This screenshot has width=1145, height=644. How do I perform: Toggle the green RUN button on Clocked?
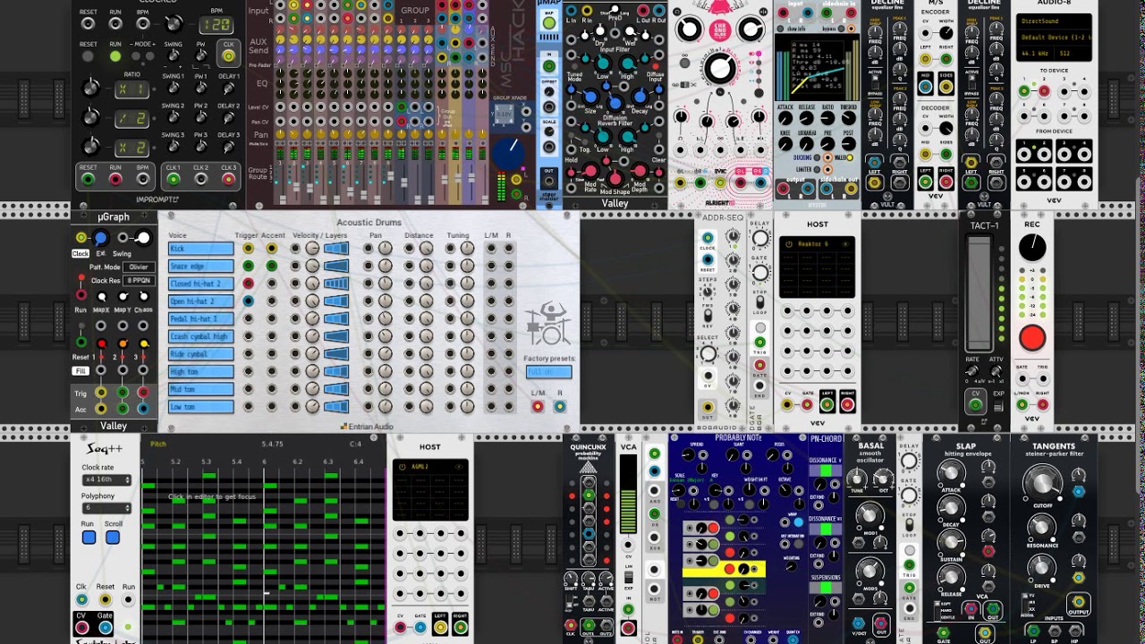114,56
